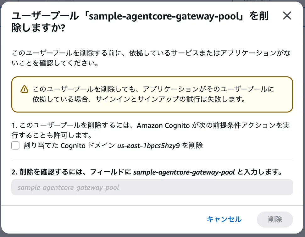This screenshot has height=237, width=305.
Task: Click the italic domain us-east-1bpcs5hzy9 text
Action: tap(148, 146)
